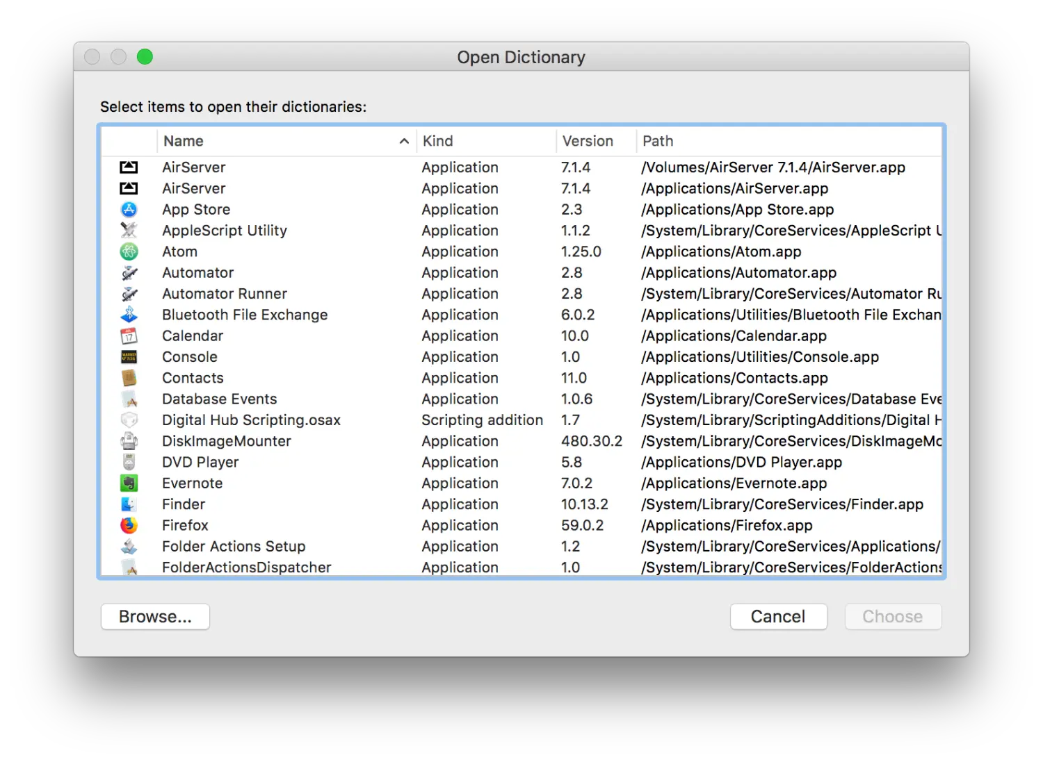
Task: Click the Evernote elephant icon
Action: [129, 483]
